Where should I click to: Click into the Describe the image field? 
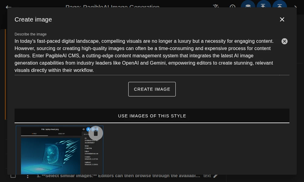point(146,56)
